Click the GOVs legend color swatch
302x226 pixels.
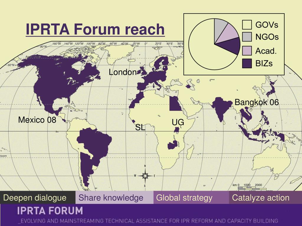[x=247, y=25]
